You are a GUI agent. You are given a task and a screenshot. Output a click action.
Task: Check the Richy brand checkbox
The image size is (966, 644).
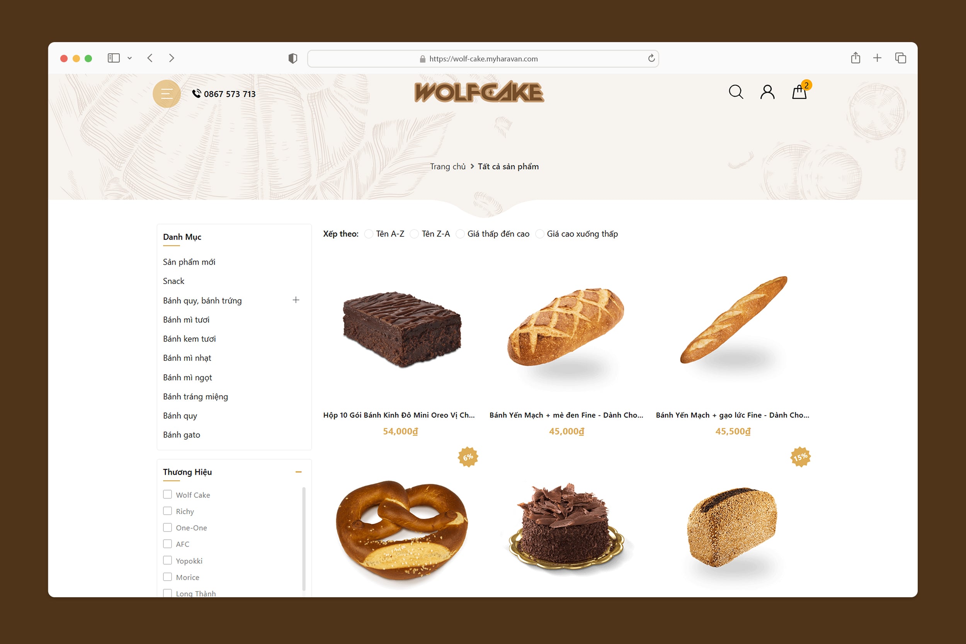coord(167,510)
